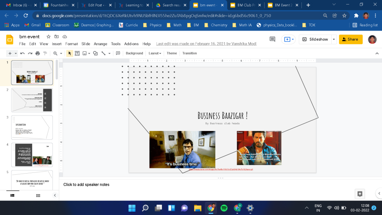Screen dimensions: 382x215
Task: Open the Transition panel
Action: [190, 53]
